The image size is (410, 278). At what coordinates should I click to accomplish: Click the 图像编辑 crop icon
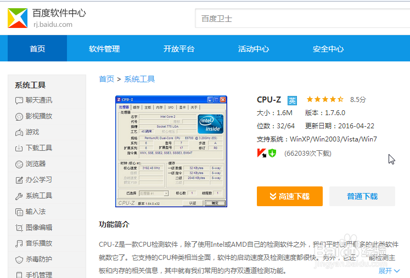click(x=19, y=228)
